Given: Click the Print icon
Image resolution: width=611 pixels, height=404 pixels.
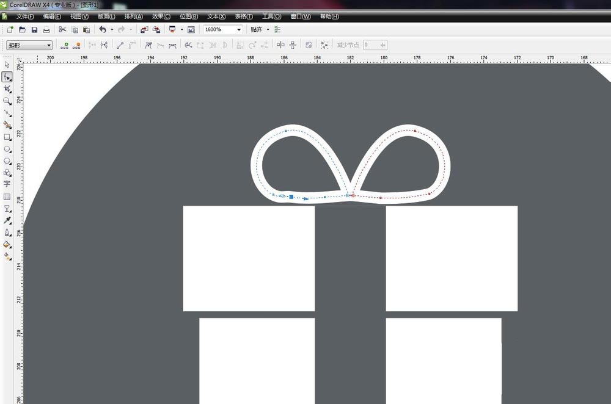Looking at the screenshot, I should (x=46, y=29).
